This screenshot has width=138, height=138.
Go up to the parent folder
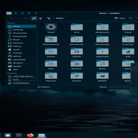coord(25,18)
